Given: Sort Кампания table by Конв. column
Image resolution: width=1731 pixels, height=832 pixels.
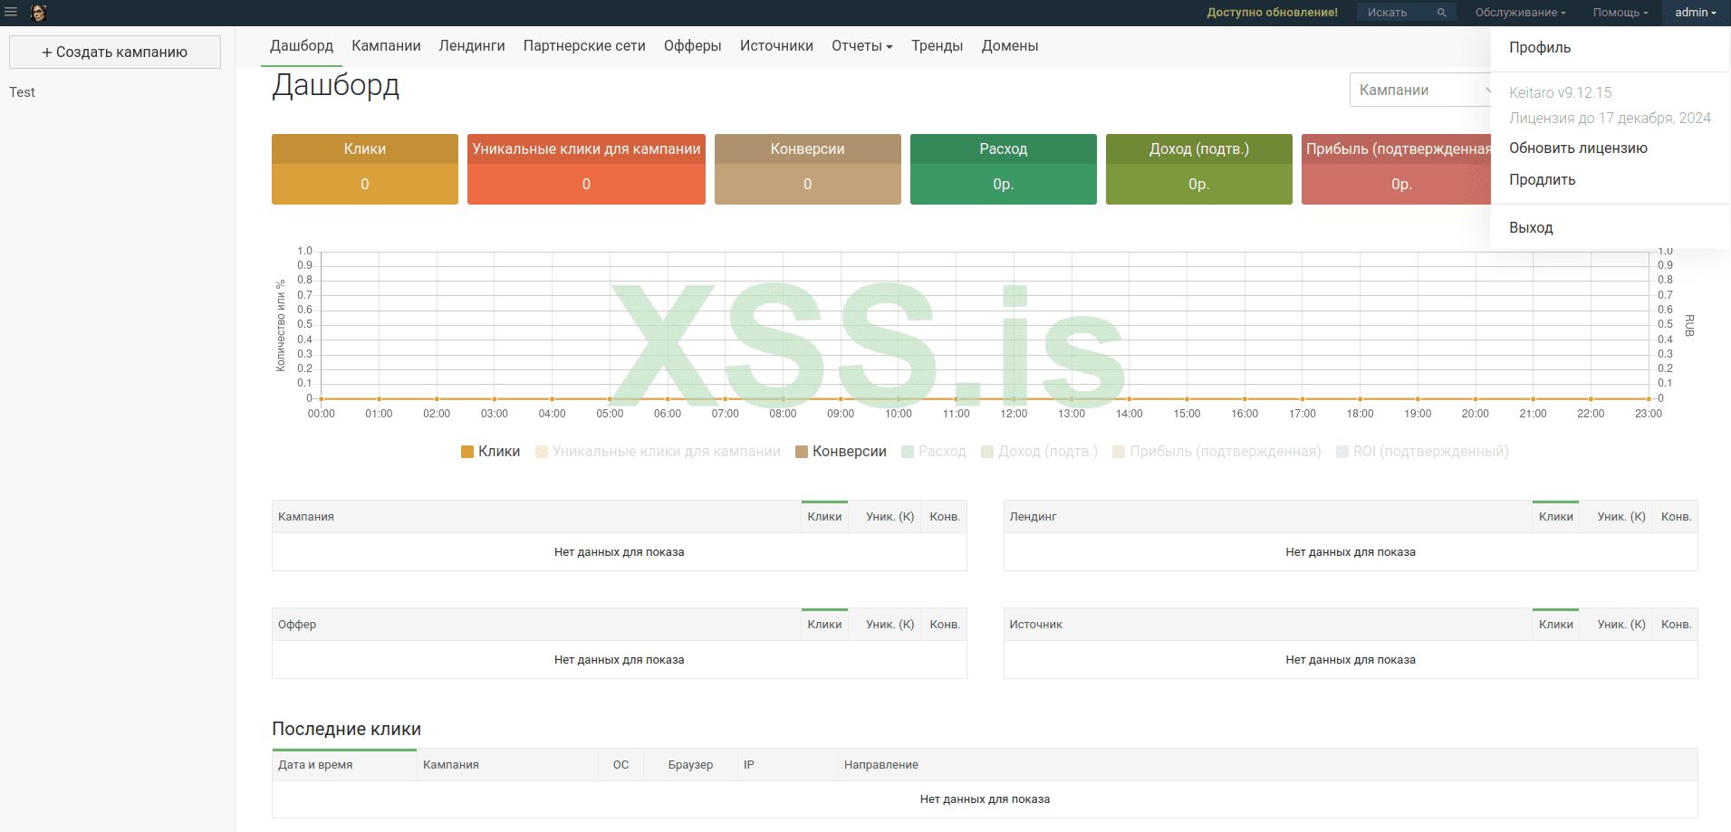Looking at the screenshot, I should tap(945, 517).
